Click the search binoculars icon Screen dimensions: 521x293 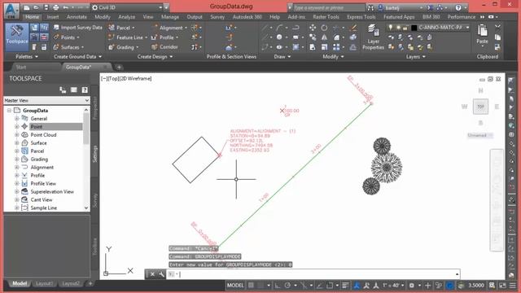(370, 7)
